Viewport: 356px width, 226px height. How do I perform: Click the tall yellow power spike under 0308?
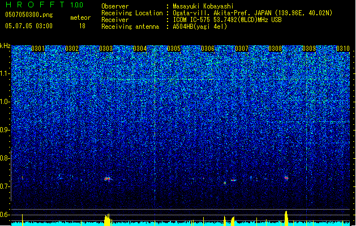pyautogui.click(x=286, y=218)
